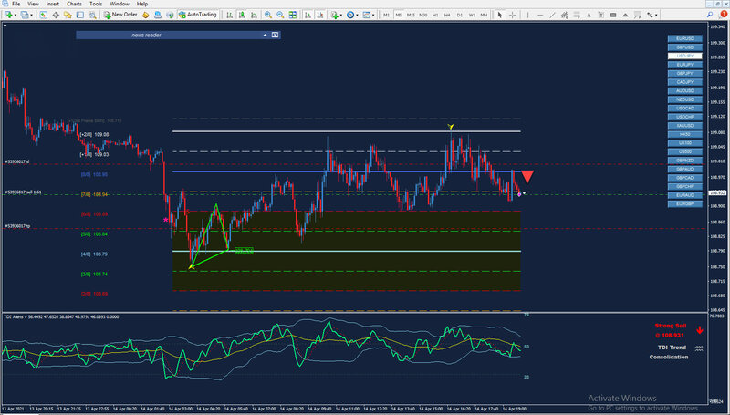Open the View menu
The image size is (730, 415).
click(x=33, y=4)
